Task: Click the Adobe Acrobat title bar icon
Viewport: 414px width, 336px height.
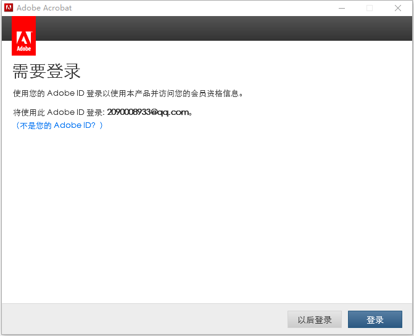Action: coord(9,7)
